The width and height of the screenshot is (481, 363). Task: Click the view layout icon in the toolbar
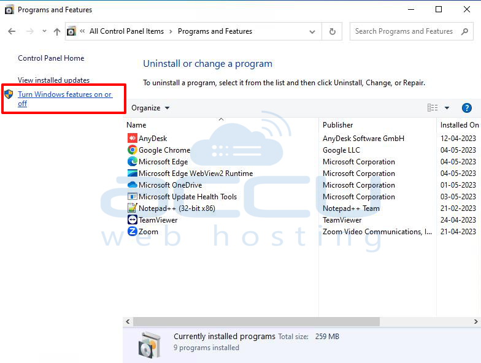pyautogui.click(x=433, y=108)
